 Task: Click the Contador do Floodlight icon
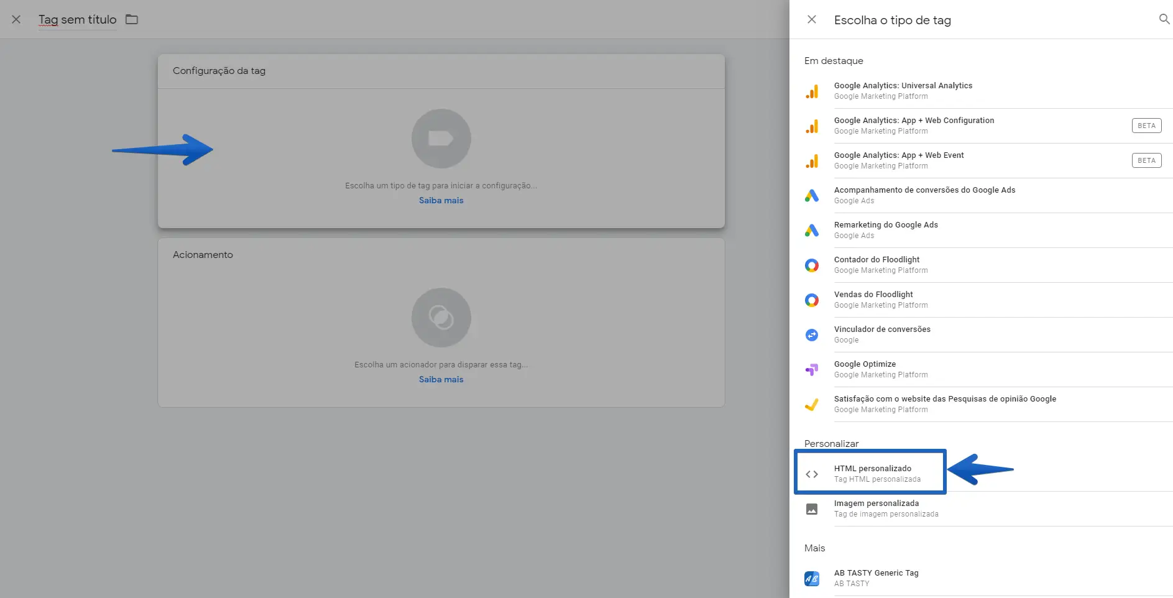(811, 265)
